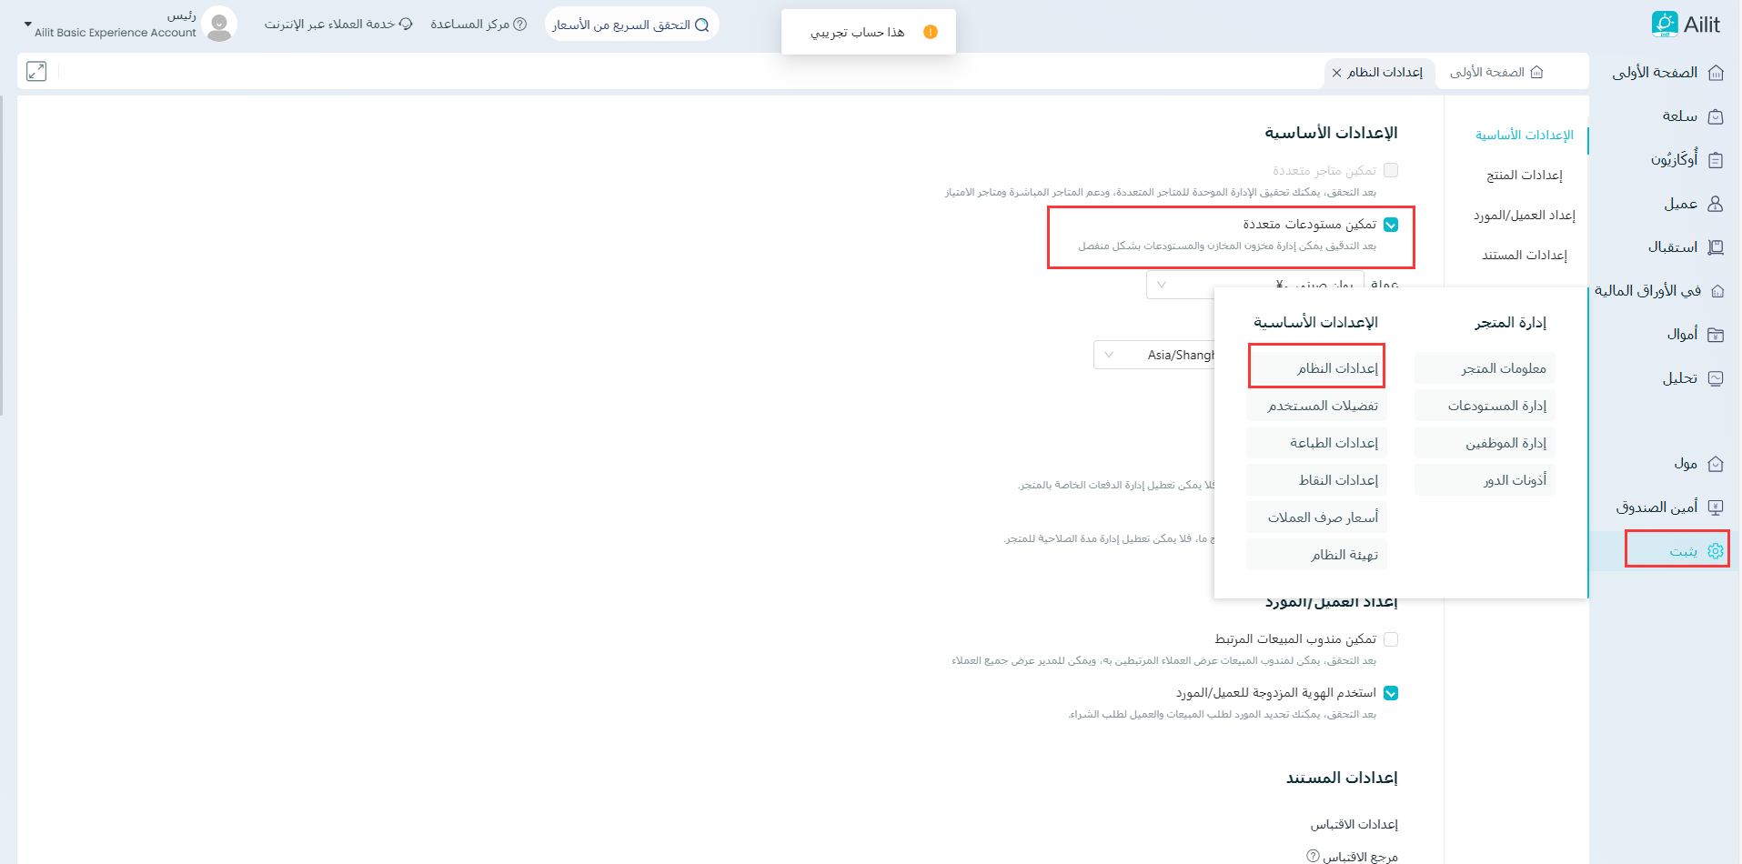
Task: Open the customer sidebar icon
Action: [x=1716, y=204]
